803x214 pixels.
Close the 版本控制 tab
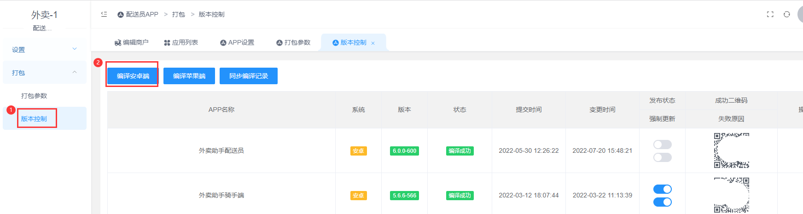tap(373, 43)
